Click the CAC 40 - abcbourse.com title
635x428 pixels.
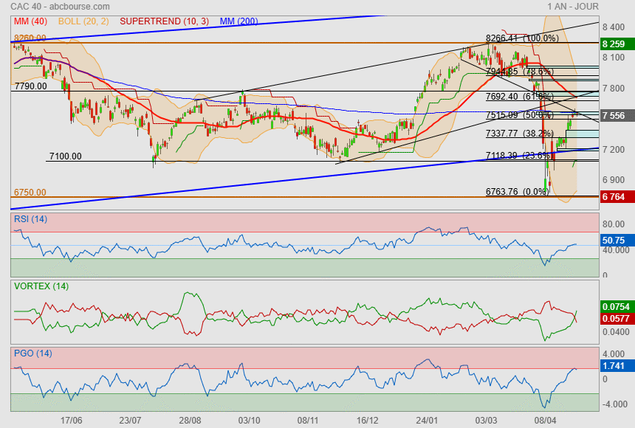click(60, 7)
